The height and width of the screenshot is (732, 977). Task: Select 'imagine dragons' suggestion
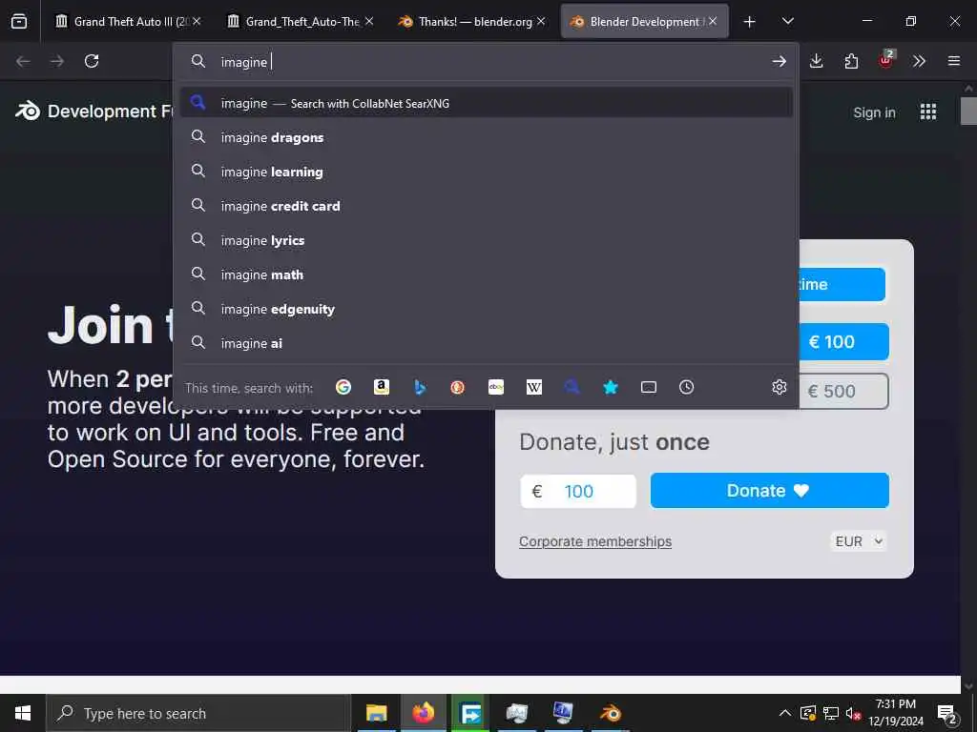[486, 137]
